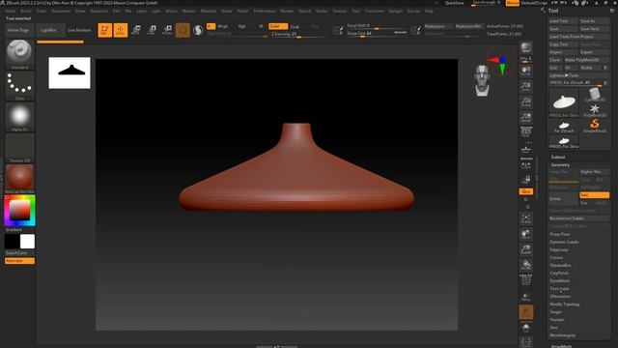Toggle Rgb paint mode
Viewport: 618px width, 348px height.
(x=241, y=26)
